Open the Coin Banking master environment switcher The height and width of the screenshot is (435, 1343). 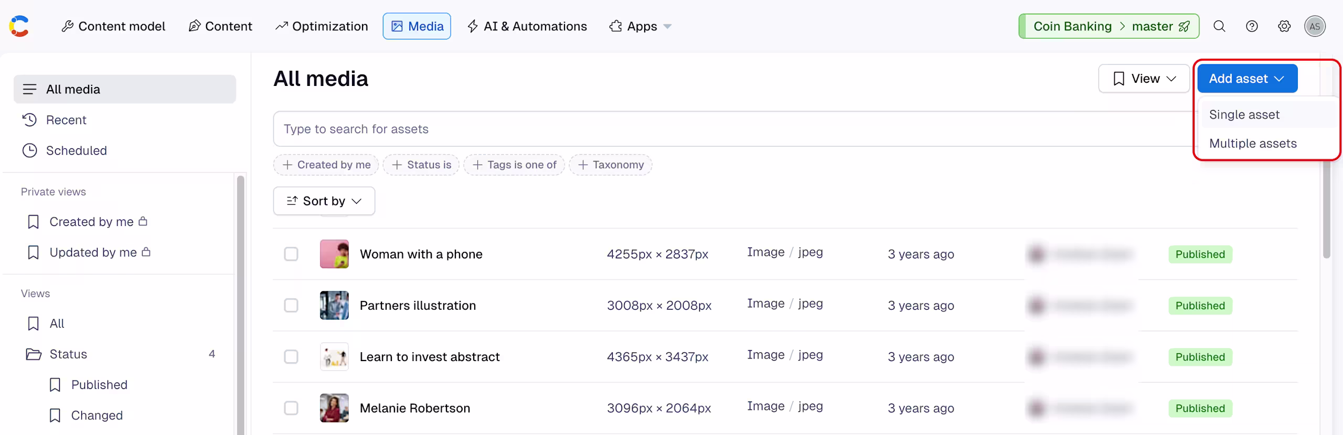point(1109,26)
